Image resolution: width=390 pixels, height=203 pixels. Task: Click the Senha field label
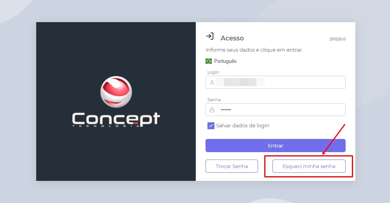pyautogui.click(x=214, y=100)
